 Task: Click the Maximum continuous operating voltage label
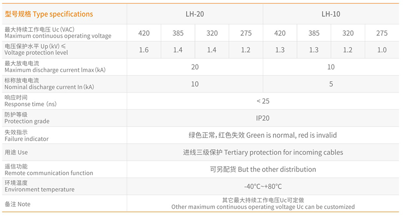[x=58, y=36]
